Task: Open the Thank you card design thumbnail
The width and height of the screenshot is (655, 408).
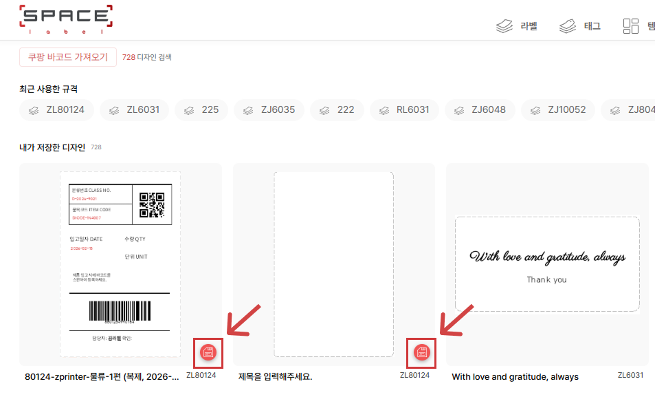Action: [547, 264]
